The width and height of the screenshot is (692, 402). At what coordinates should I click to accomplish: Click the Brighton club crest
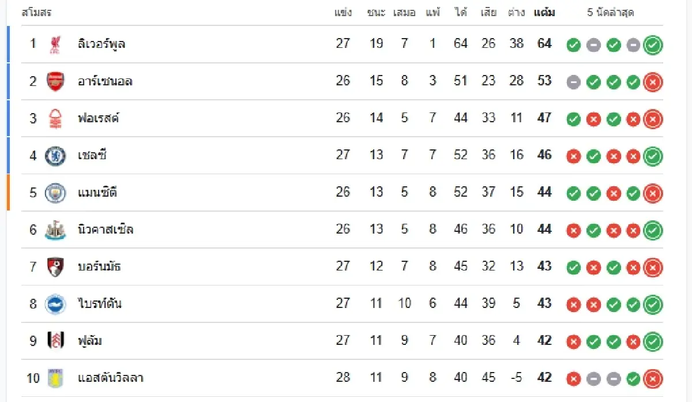pyautogui.click(x=55, y=304)
